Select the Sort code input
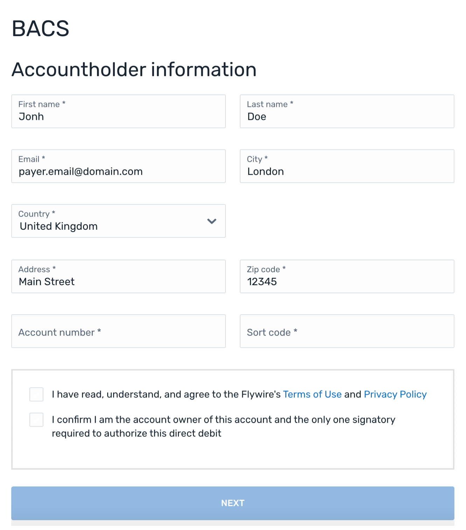Image resolution: width=466 pixels, height=530 pixels. tap(347, 331)
